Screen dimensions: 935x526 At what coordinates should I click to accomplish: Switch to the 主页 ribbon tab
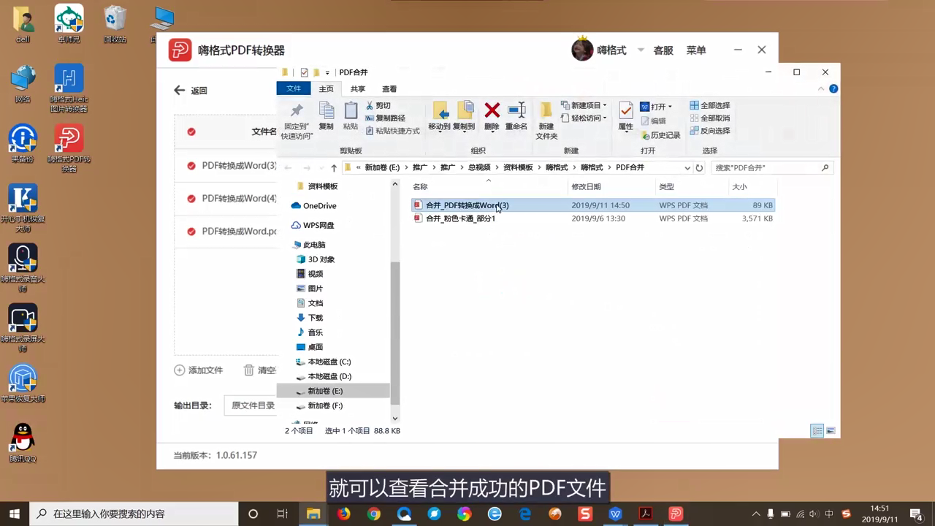(326, 88)
